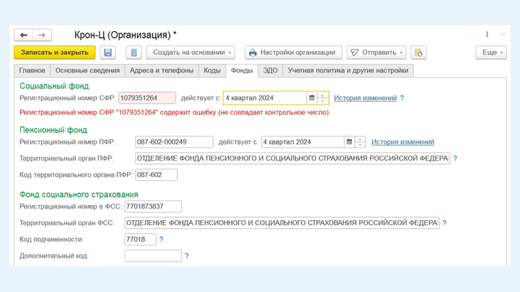Edit Регистрационный номер СФР field
This screenshot has width=520, height=292.
147,98
